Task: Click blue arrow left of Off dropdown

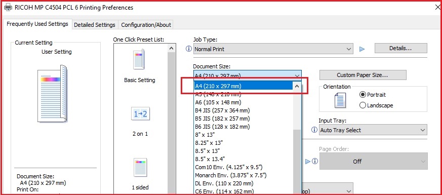Action: (x=308, y=162)
